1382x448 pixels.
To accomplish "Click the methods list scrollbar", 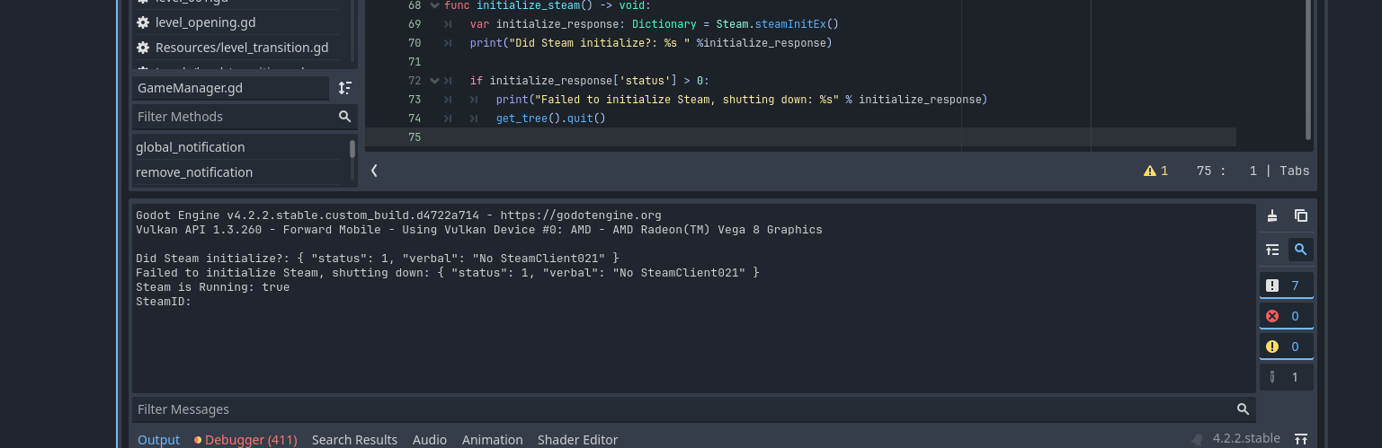I will click(x=352, y=149).
